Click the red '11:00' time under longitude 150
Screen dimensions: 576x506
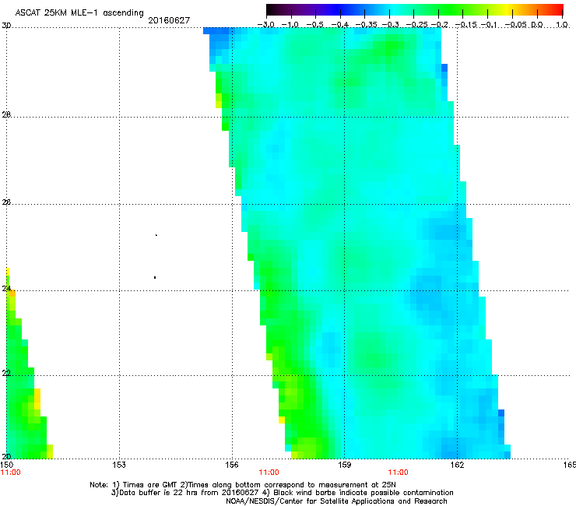click(x=10, y=473)
